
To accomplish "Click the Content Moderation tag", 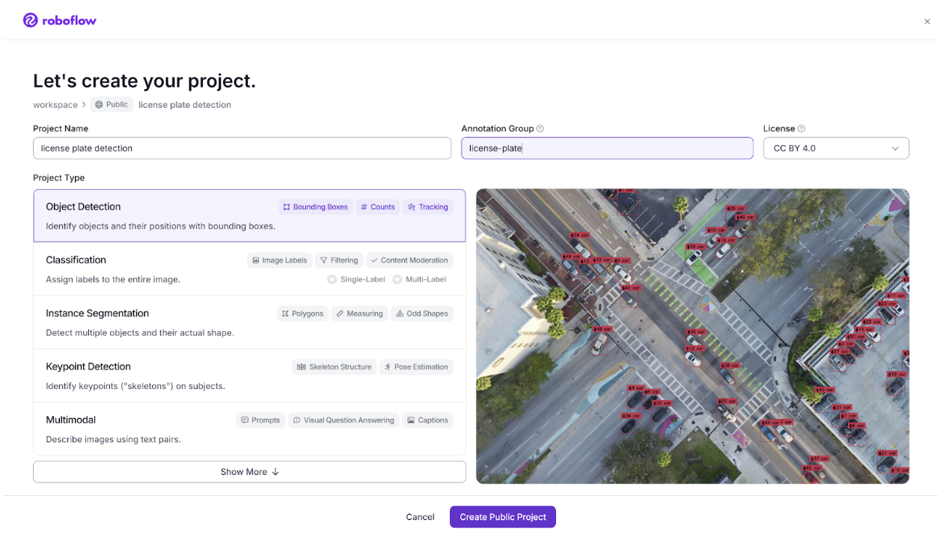I will (409, 260).
